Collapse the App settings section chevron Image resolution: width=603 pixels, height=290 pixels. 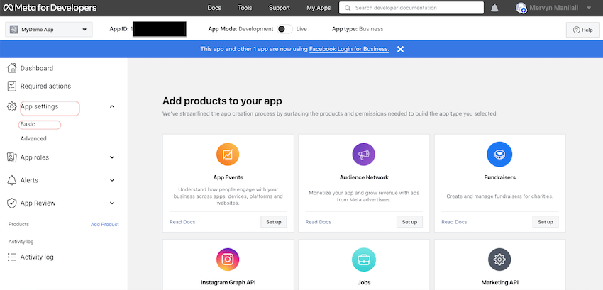click(112, 106)
